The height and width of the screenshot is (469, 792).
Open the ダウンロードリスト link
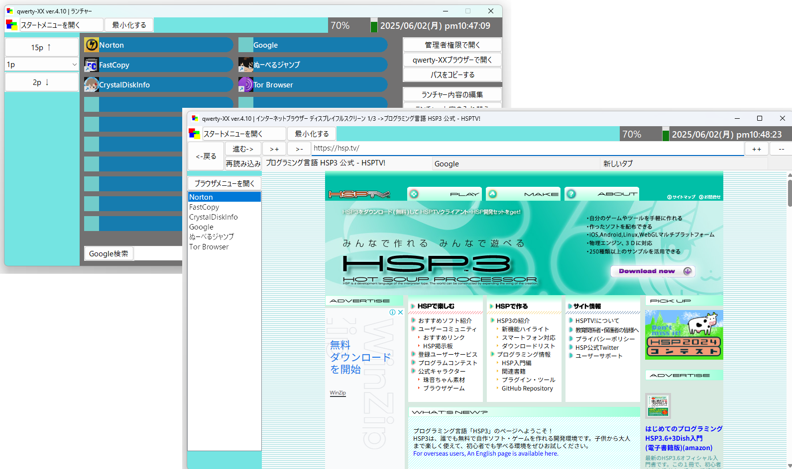528,346
